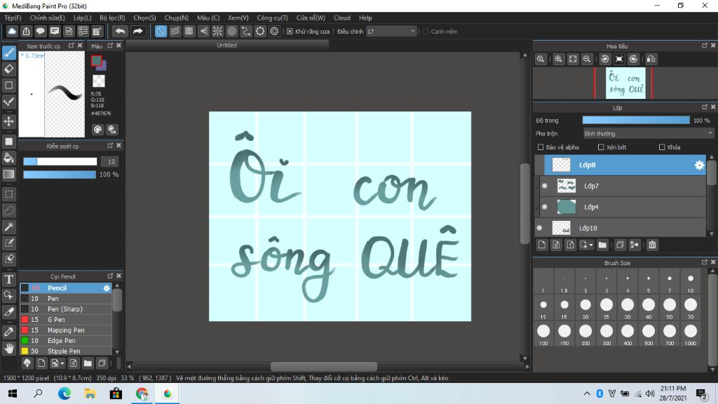Open Microsoft Edge from taskbar

[x=65, y=393]
